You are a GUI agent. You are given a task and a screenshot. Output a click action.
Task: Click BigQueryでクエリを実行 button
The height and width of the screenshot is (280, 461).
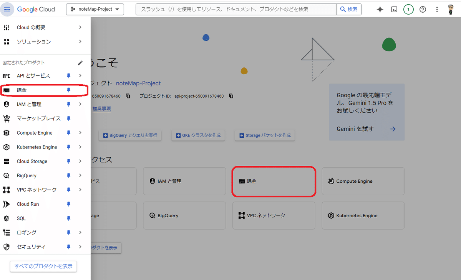pos(129,135)
